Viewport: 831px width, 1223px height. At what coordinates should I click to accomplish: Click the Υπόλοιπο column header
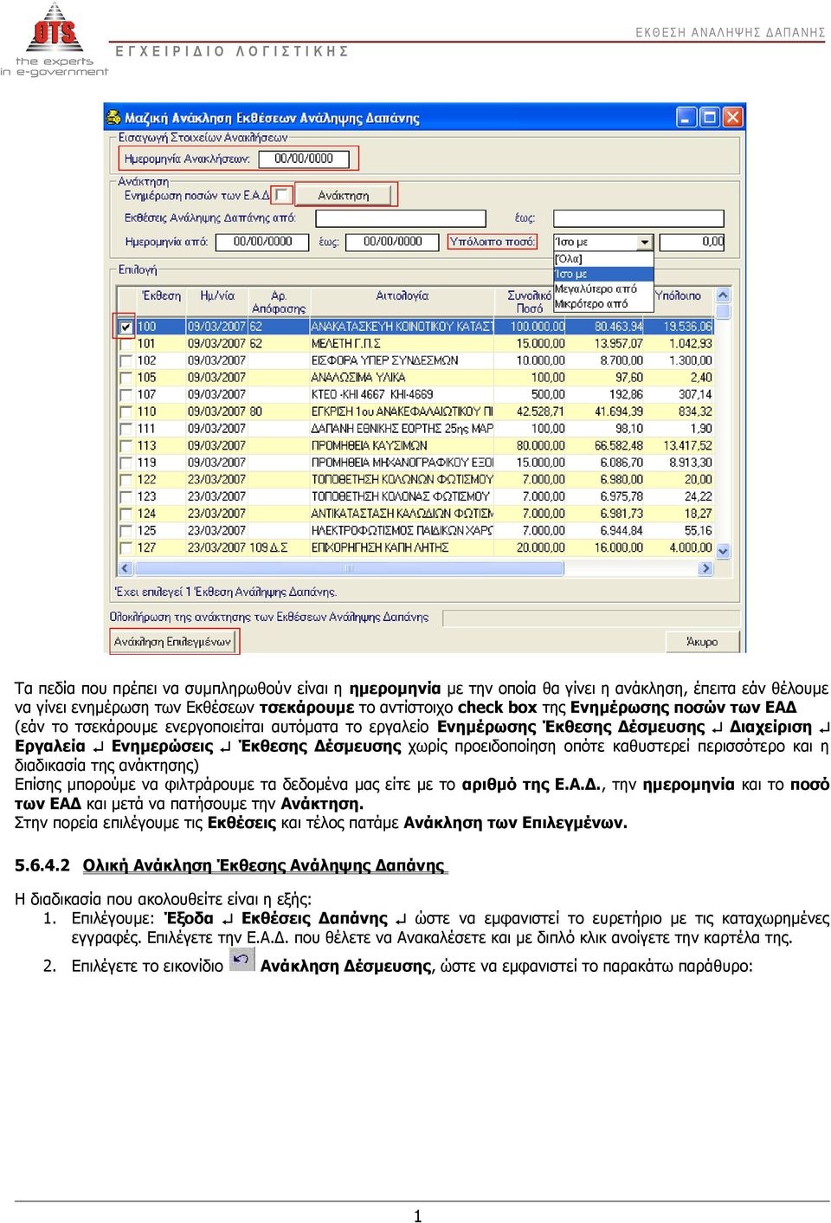click(678, 296)
